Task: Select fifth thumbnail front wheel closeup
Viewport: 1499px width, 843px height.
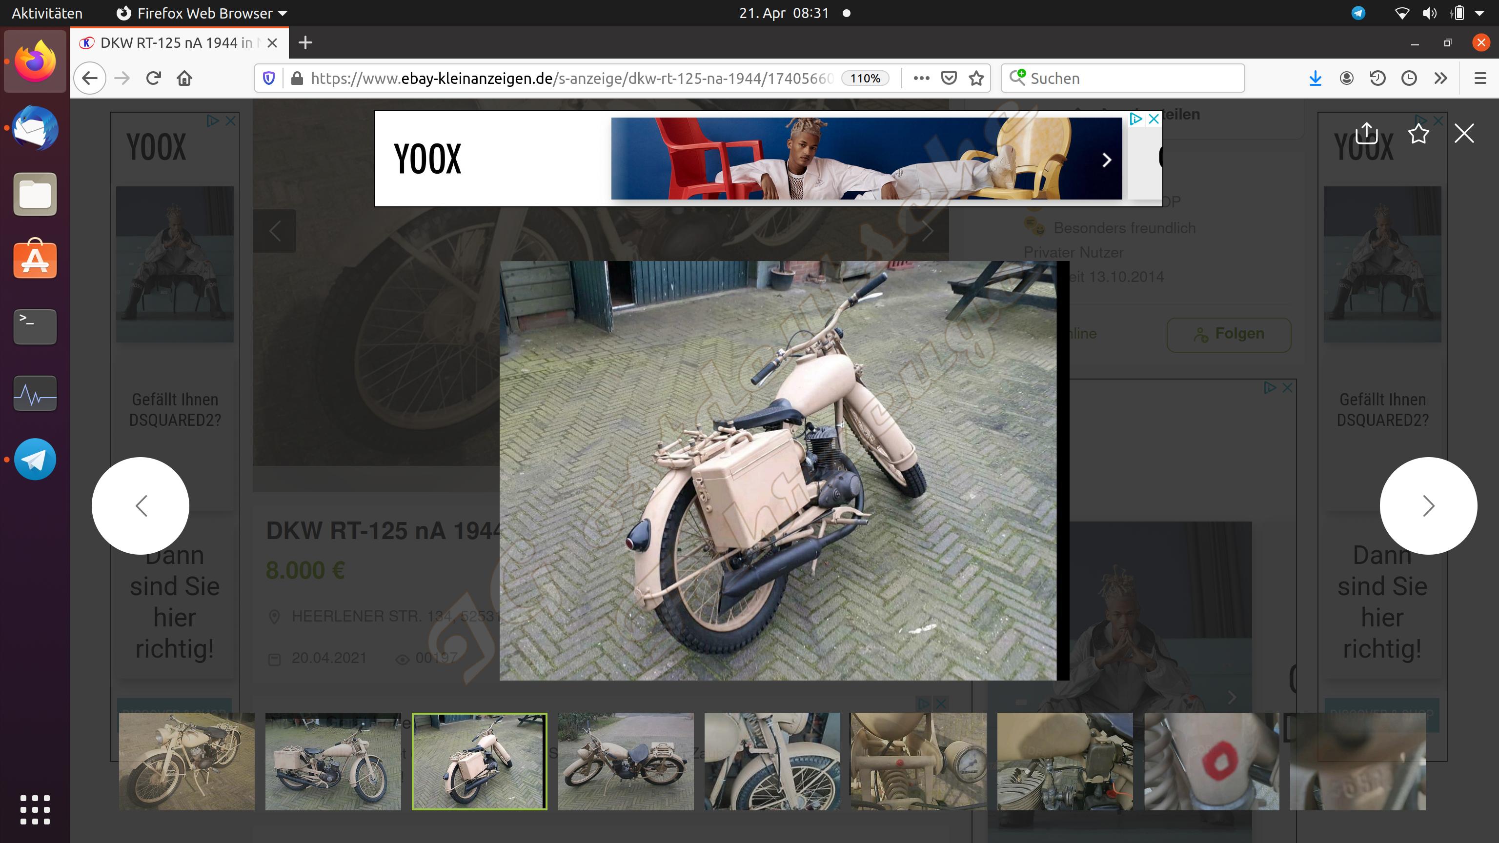Action: click(772, 761)
